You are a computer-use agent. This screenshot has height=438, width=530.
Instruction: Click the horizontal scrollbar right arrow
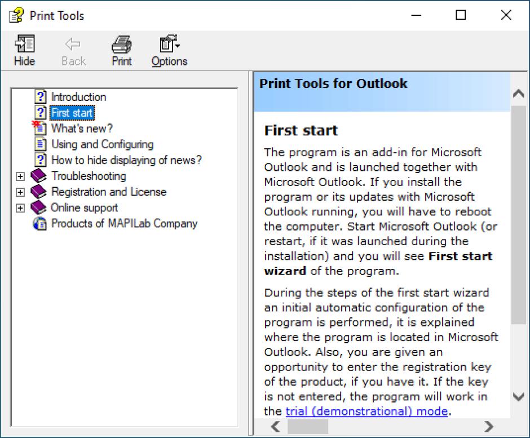488,427
